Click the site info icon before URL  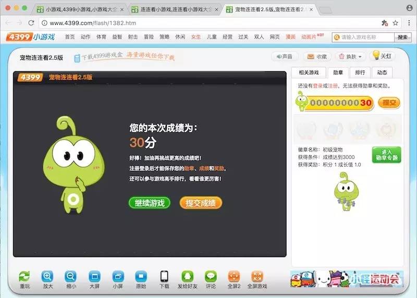tap(45, 23)
